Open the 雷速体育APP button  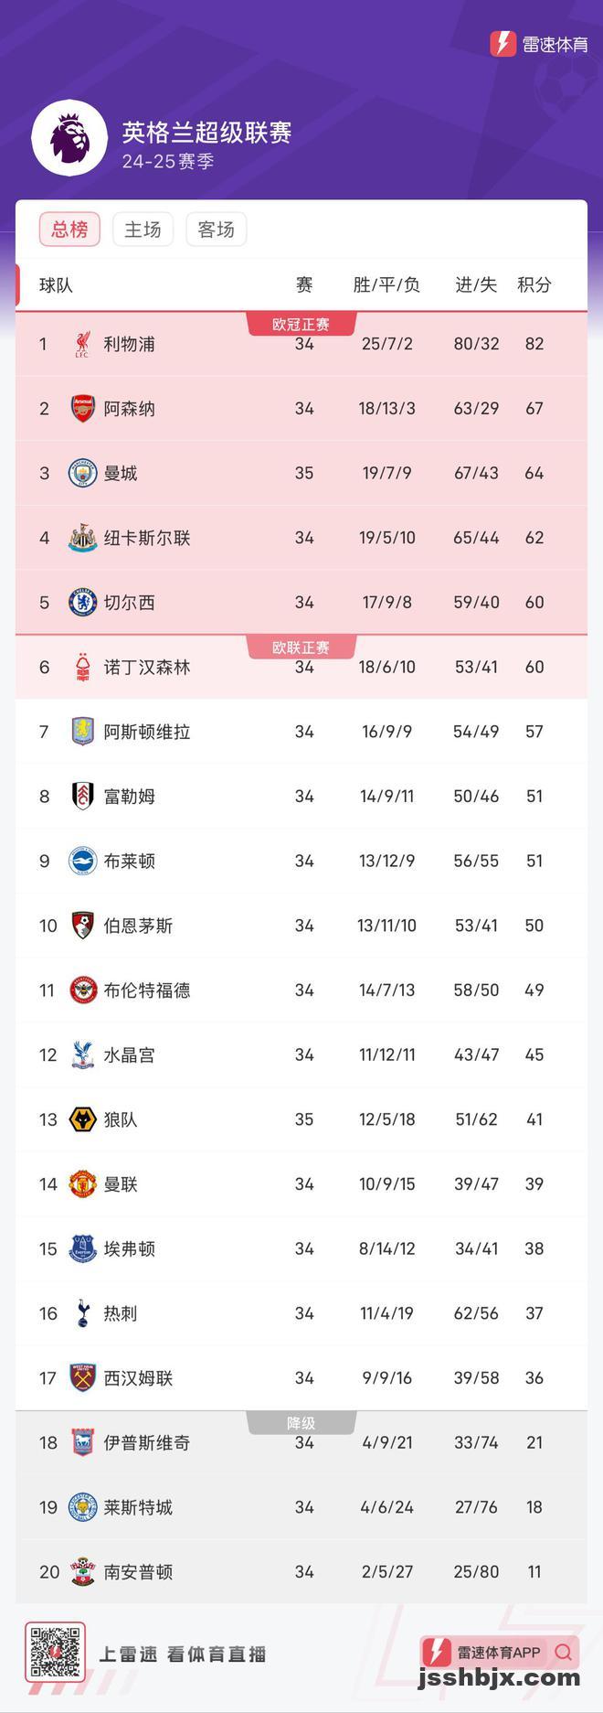499,1653
